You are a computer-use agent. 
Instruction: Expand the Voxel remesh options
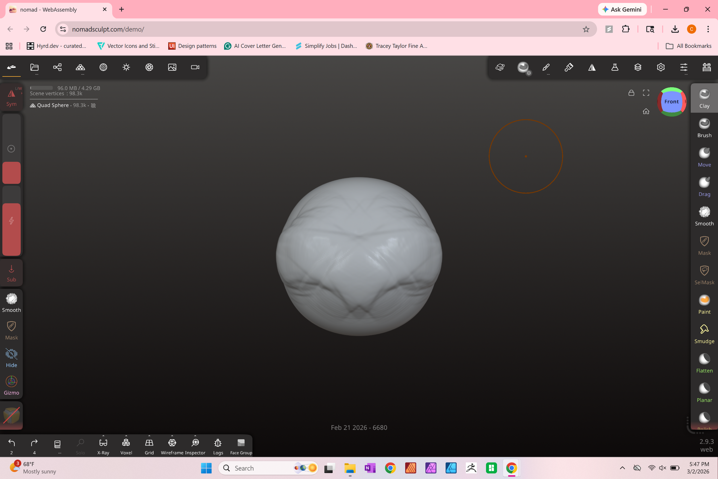coord(126,436)
